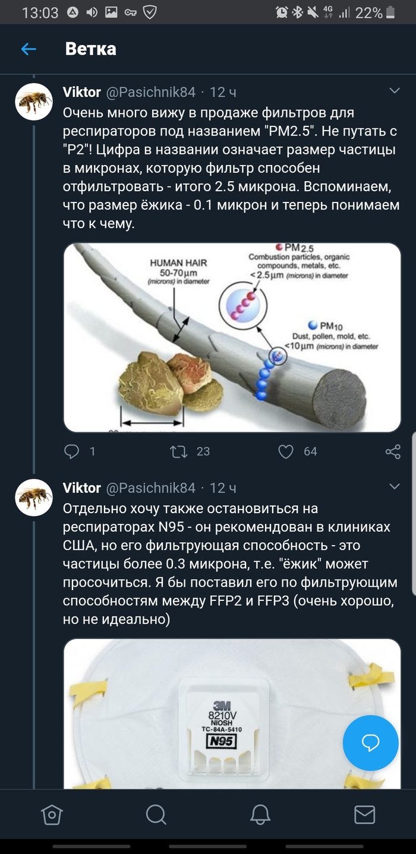416x854 pixels.
Task: Retweet the PM2.5 filters tweet
Action: (x=179, y=451)
